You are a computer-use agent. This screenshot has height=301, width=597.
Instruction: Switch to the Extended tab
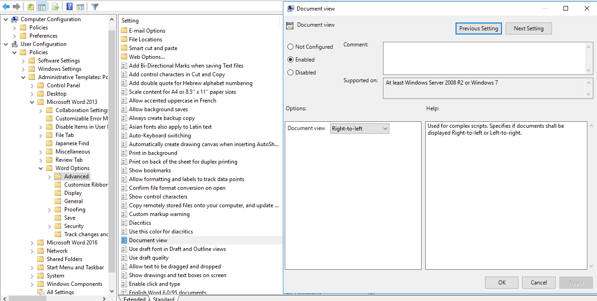(134, 299)
